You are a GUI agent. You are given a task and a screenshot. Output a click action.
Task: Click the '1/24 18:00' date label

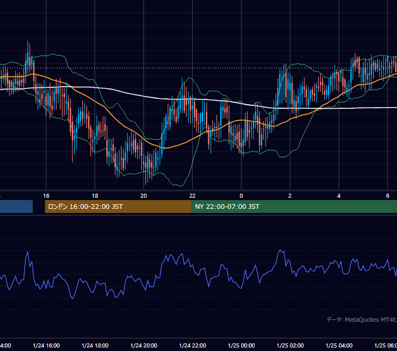click(x=95, y=345)
